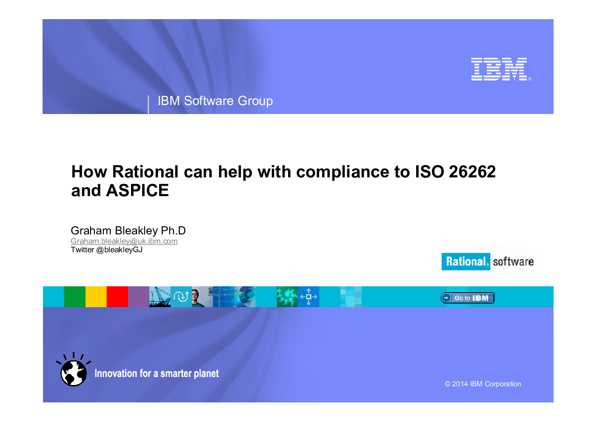
Task: Click the blue grid chart thumbnail
Action: (x=224, y=297)
